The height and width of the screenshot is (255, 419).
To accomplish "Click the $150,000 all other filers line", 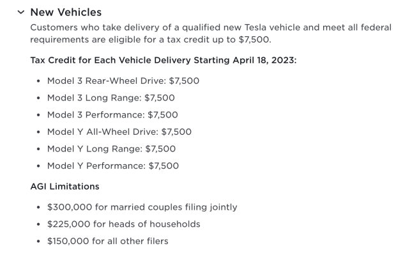I will point(108,241).
